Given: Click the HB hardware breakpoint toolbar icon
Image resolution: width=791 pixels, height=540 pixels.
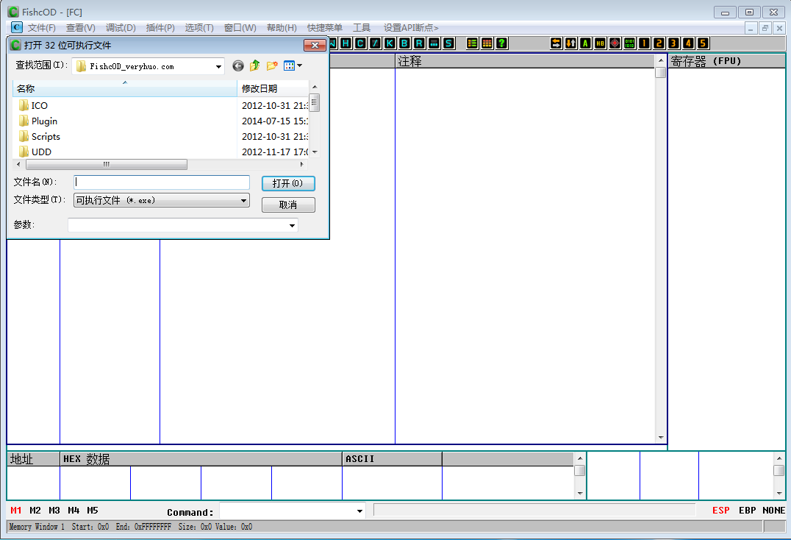Looking at the screenshot, I should [600, 43].
